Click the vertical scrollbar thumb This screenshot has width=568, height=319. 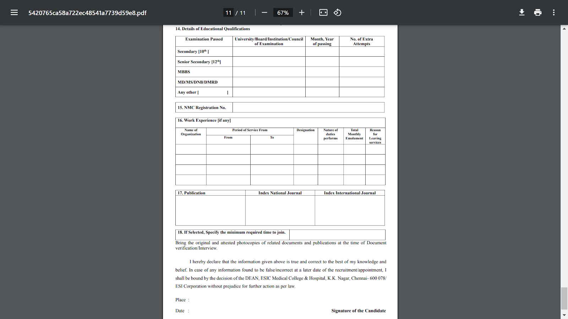point(564,298)
